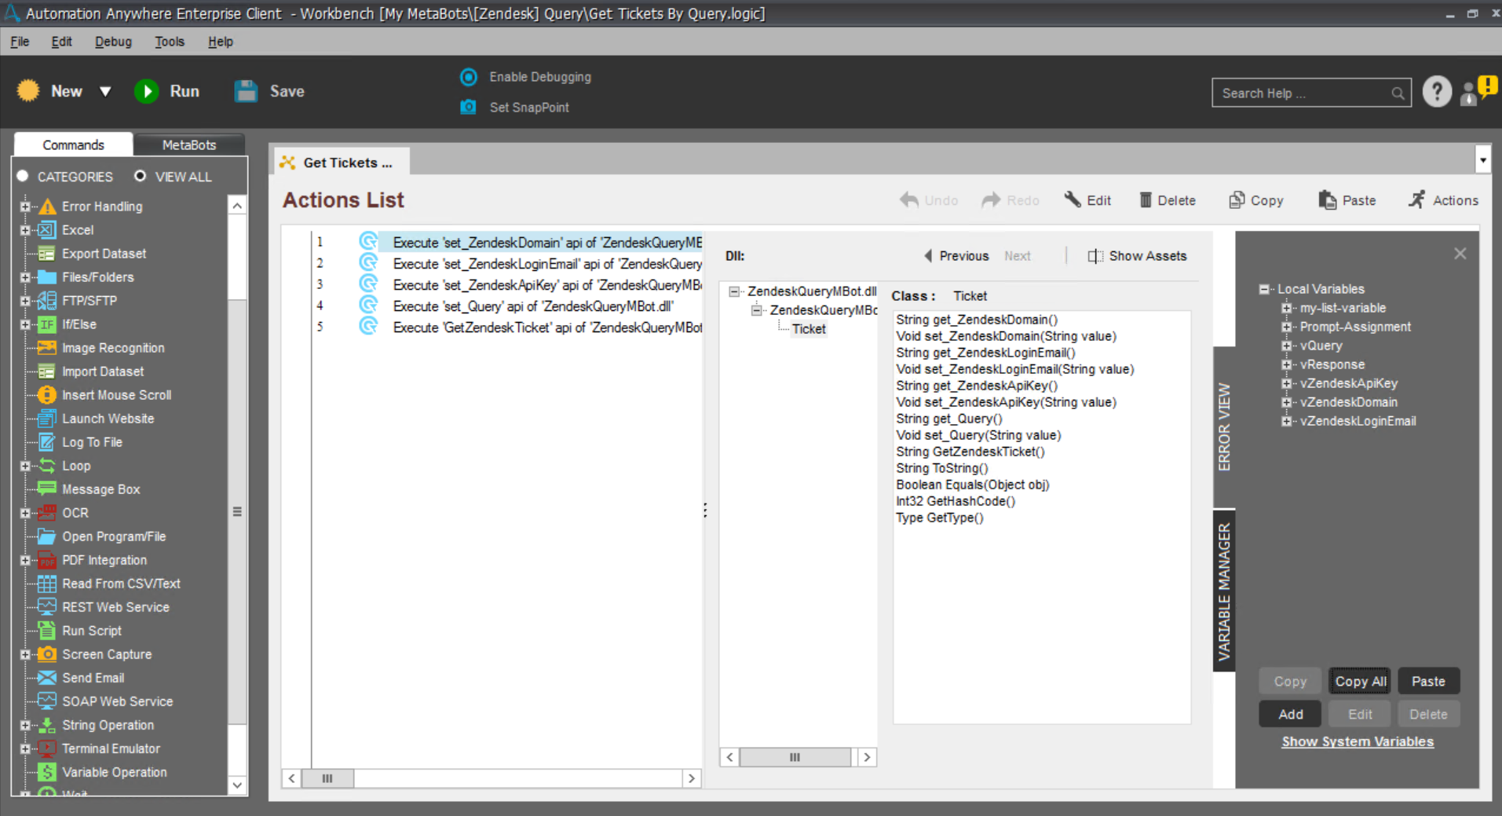1502x816 pixels.
Task: Open Show System Variables link
Action: pyautogui.click(x=1357, y=741)
